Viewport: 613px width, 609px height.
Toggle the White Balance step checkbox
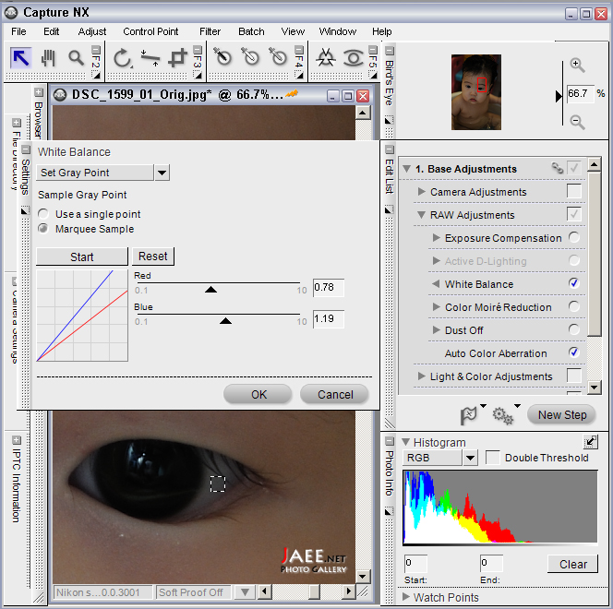pyautogui.click(x=574, y=284)
